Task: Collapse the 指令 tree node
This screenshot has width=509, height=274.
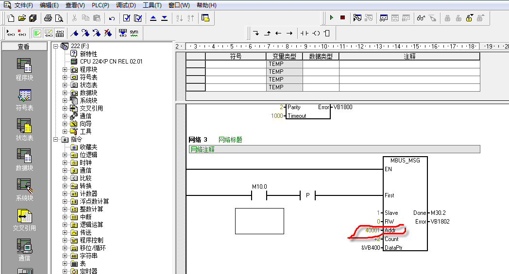Action: click(56, 139)
